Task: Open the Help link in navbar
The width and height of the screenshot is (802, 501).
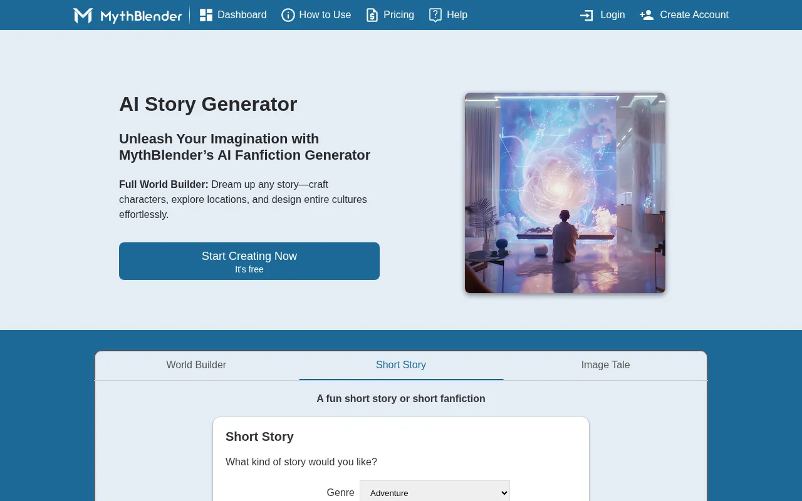Action: pyautogui.click(x=457, y=15)
